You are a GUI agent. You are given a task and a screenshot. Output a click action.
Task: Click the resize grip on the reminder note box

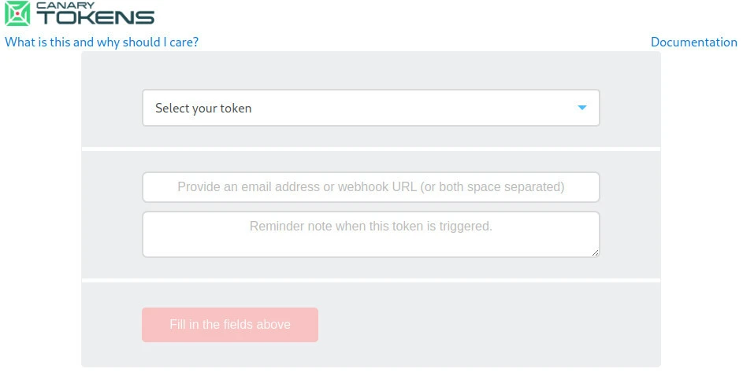(595, 252)
